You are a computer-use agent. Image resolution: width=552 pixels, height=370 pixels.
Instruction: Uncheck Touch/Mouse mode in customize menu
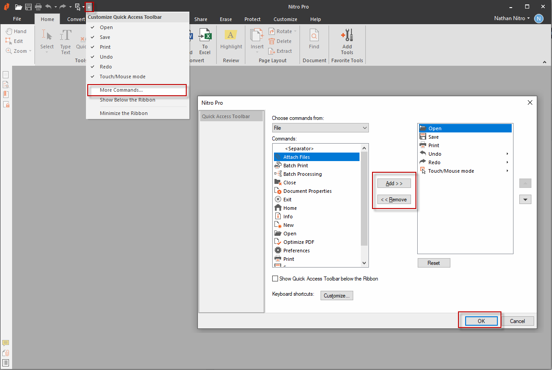point(122,77)
